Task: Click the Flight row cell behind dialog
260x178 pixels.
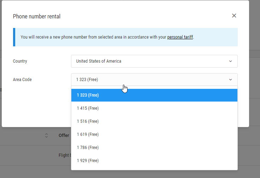Action: 65,155
